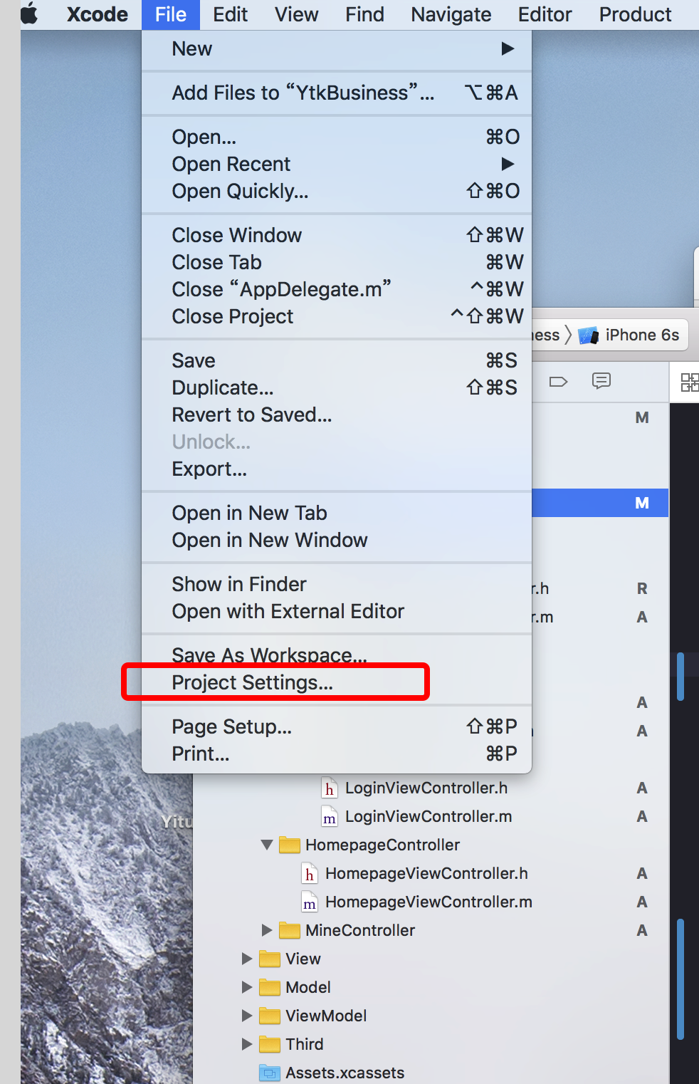Click the editor related items grid icon
Viewport: 699px width, 1084px height.
point(690,382)
